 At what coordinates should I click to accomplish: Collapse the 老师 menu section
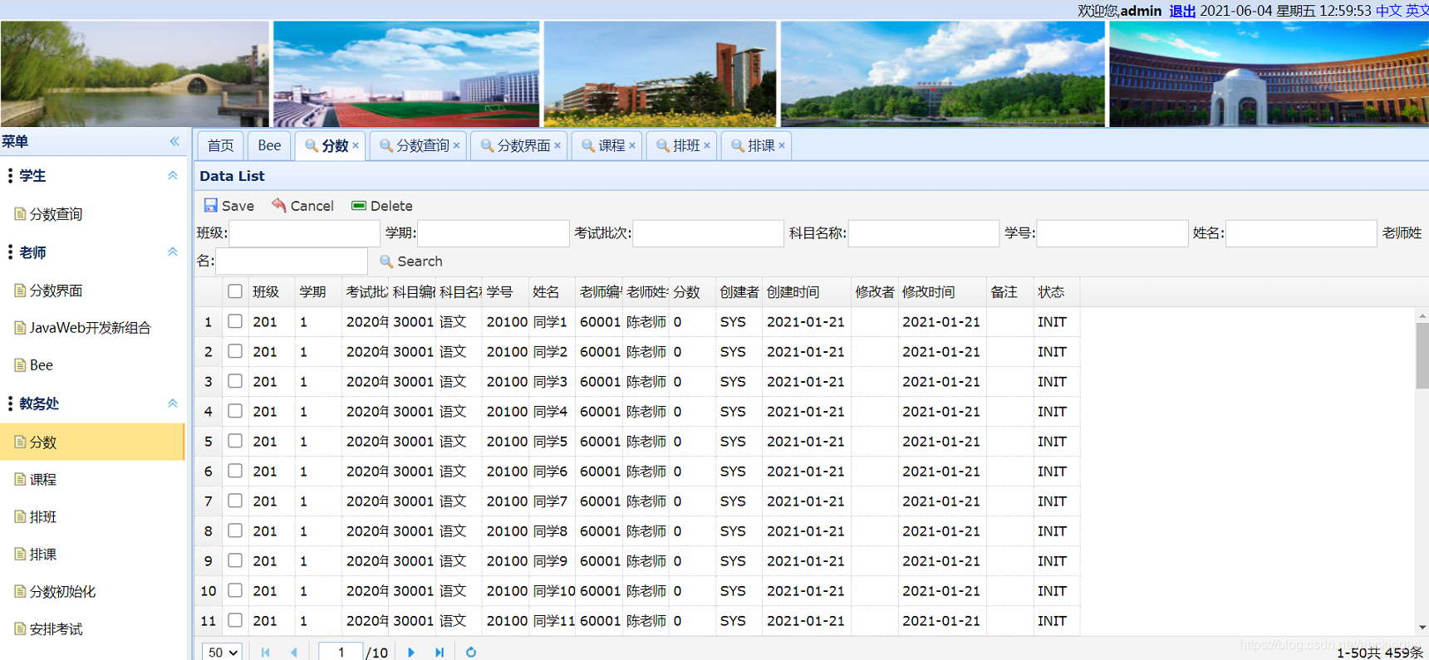[x=173, y=252]
